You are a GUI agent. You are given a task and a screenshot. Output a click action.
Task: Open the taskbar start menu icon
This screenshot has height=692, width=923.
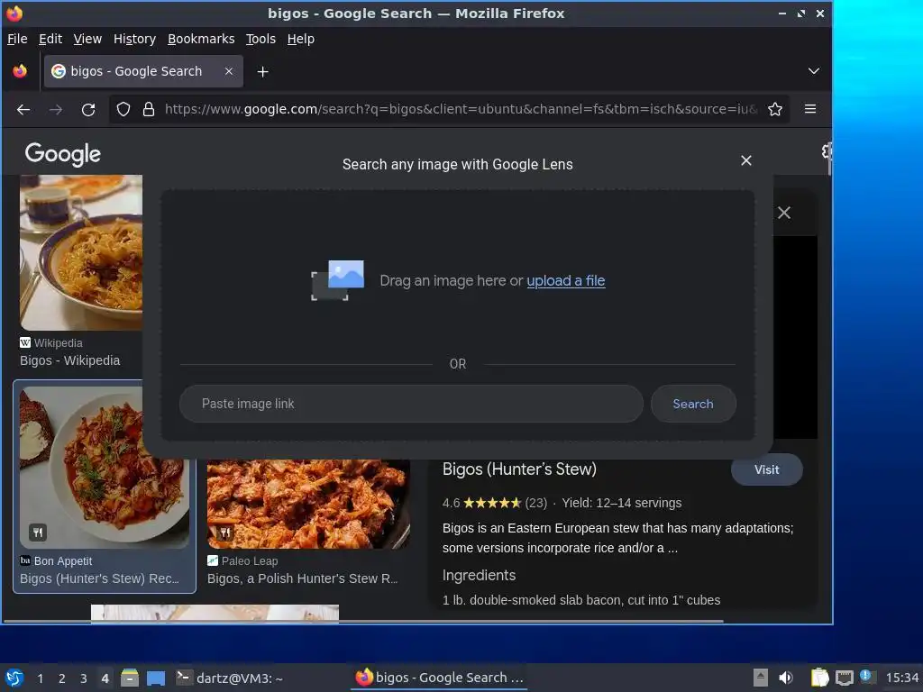(14, 678)
